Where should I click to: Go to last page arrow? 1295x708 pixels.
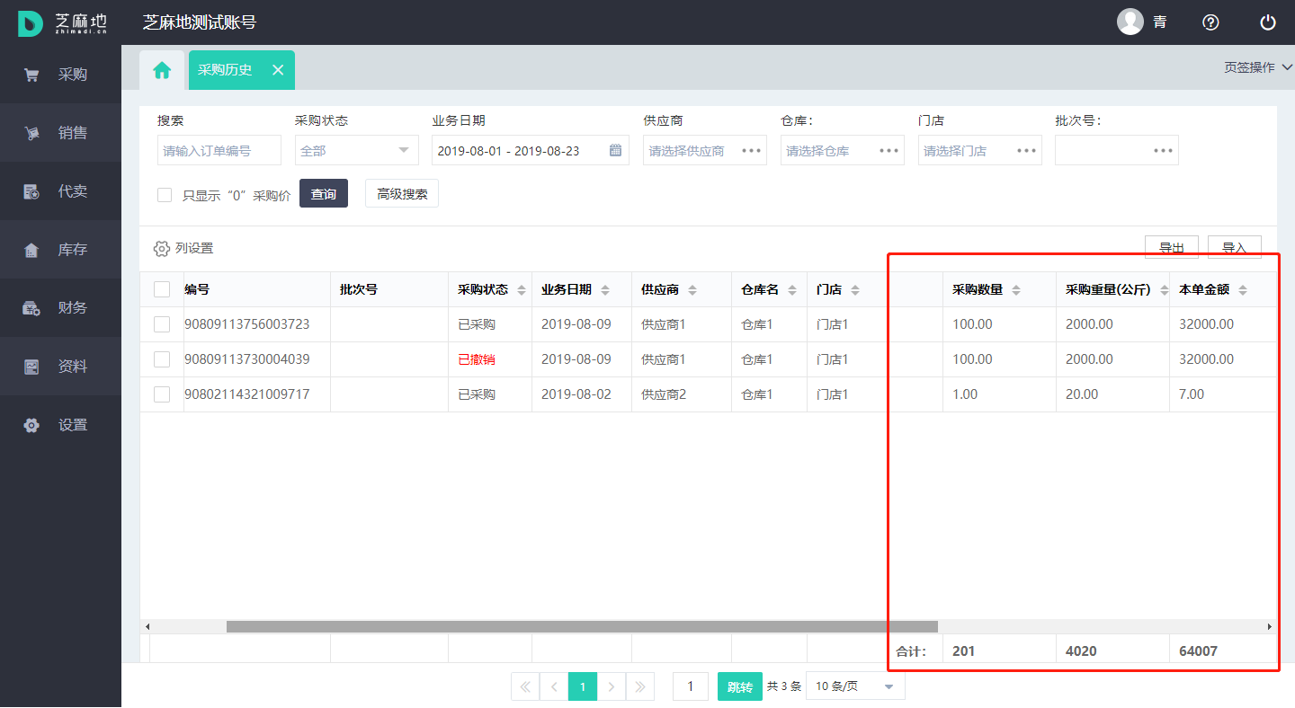[640, 686]
